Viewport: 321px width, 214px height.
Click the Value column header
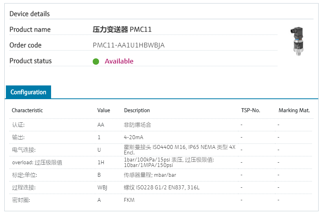(x=104, y=110)
